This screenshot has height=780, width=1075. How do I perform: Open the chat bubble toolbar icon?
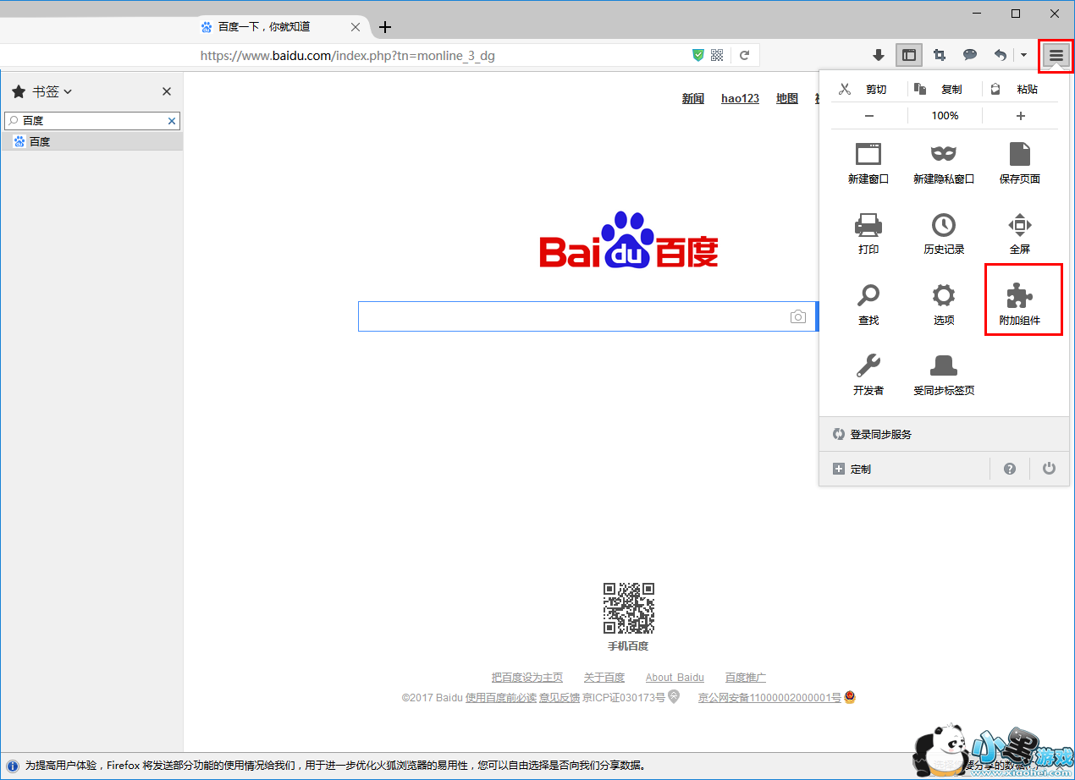(970, 55)
